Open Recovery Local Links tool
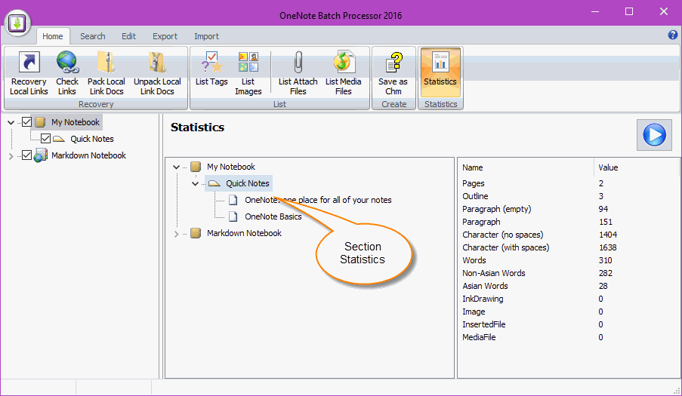Viewport: 682px width, 396px height. [x=29, y=73]
